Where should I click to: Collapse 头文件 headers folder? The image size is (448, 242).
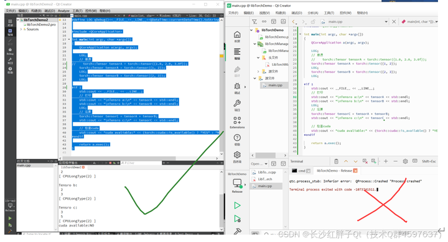pyautogui.click(x=258, y=58)
